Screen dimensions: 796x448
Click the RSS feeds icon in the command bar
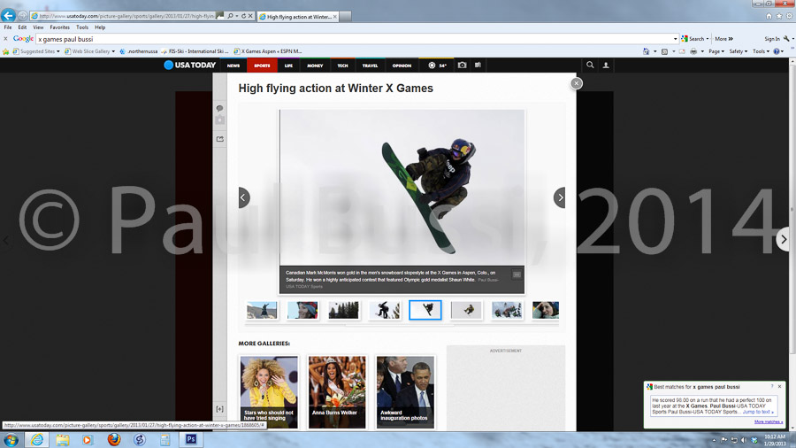664,51
